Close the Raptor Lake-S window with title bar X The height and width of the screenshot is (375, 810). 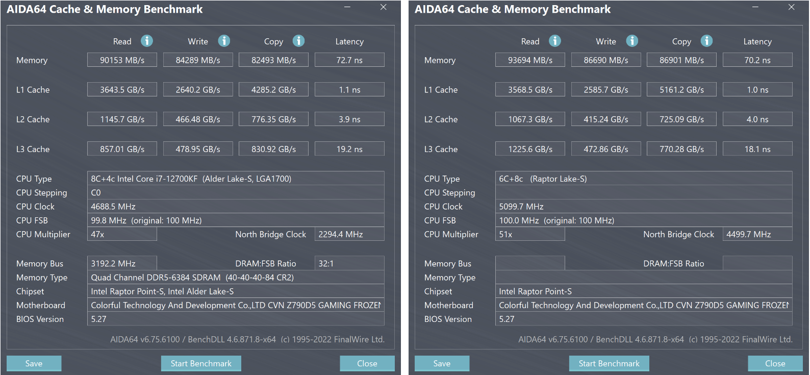tap(792, 7)
